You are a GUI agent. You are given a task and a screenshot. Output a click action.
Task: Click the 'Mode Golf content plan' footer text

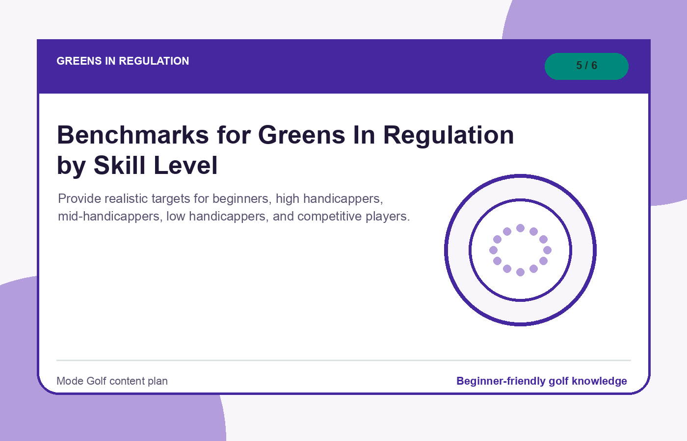[x=112, y=381]
